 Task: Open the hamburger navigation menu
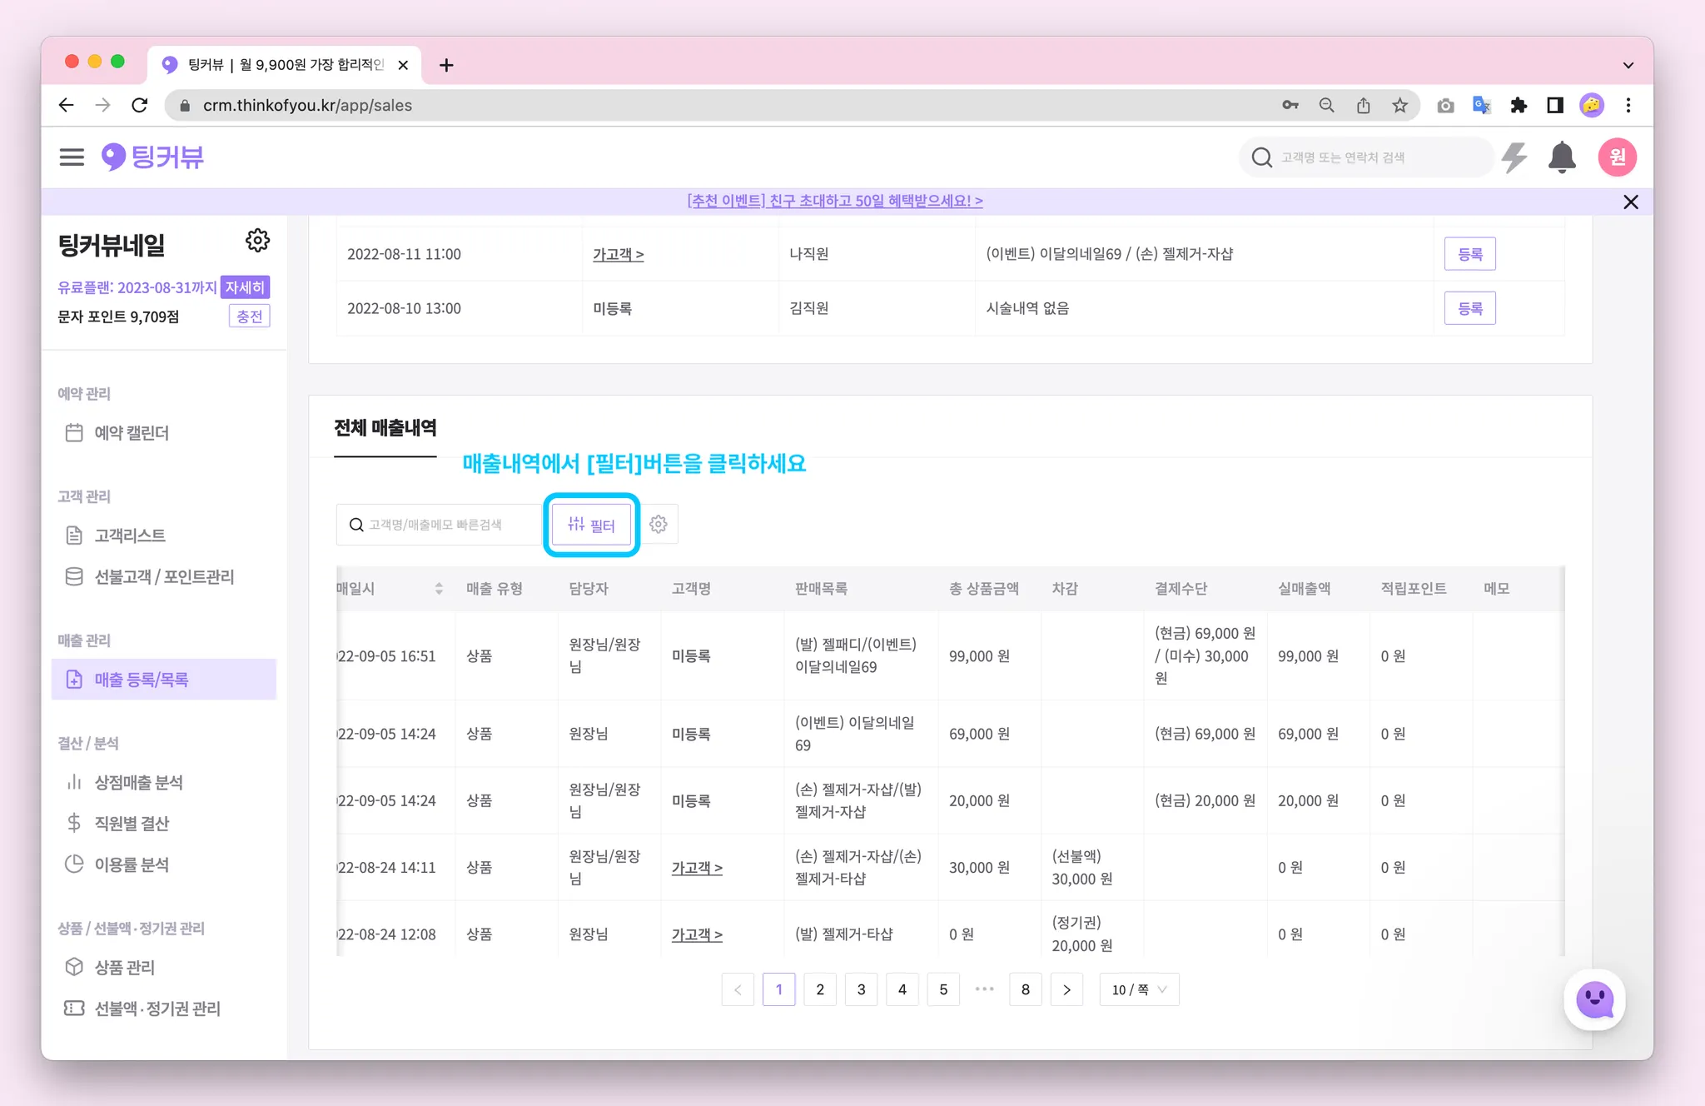[x=72, y=157]
